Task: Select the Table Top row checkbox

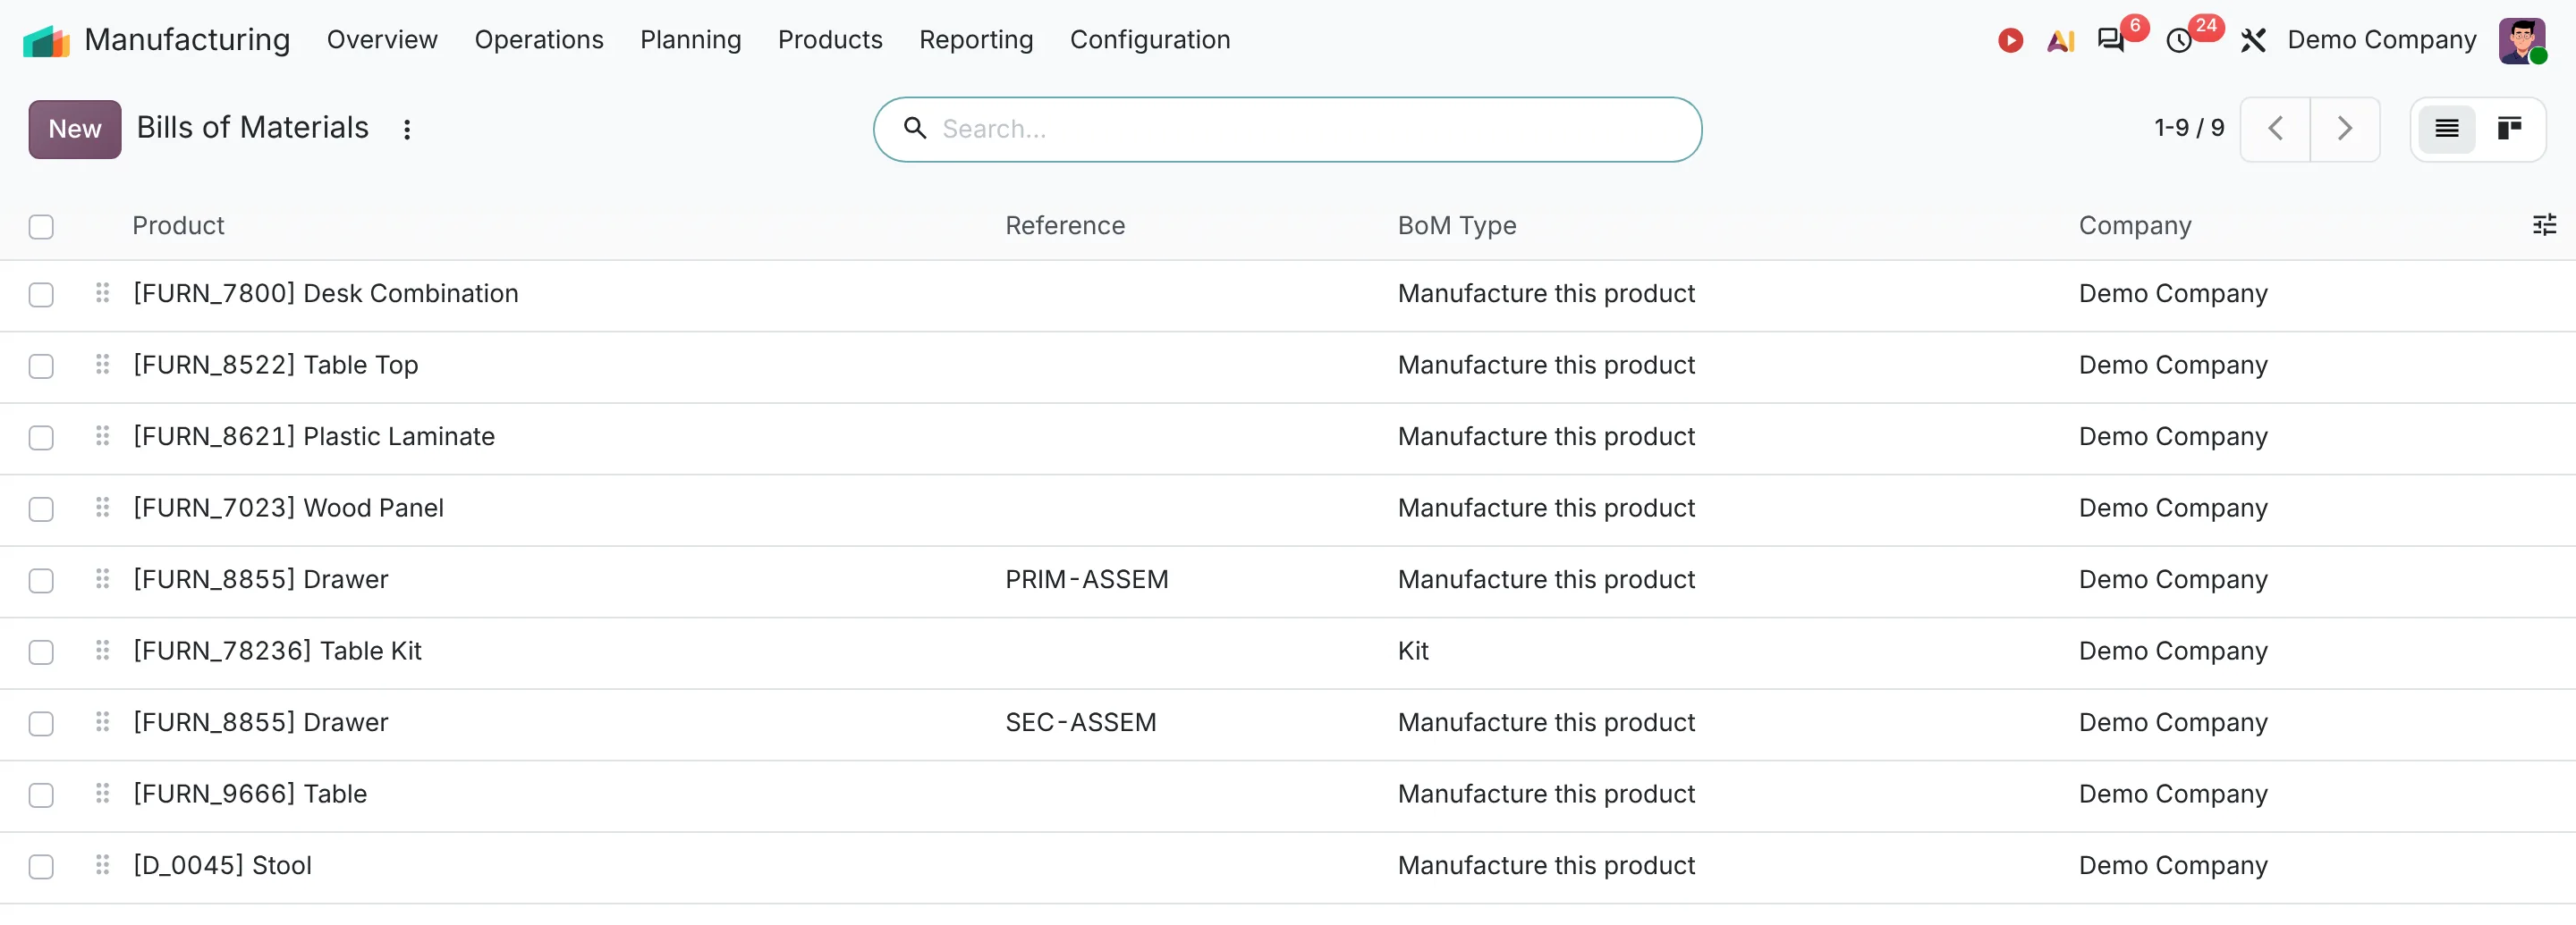Action: pyautogui.click(x=41, y=366)
